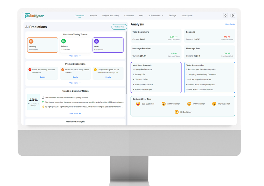This screenshot has width=264, height=186.
Task: Click the angry face sentiment emoji
Action: 177,112
